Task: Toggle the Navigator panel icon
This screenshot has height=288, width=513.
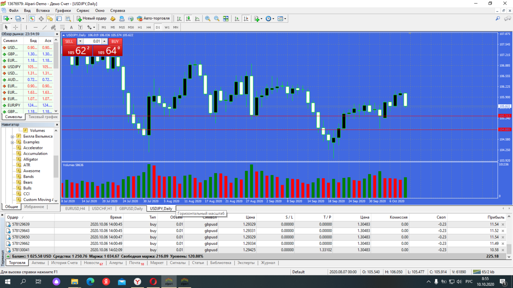Action: point(50,19)
